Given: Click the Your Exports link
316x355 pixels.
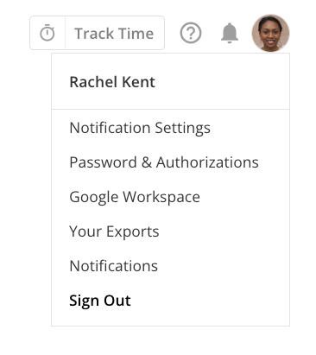Looking at the screenshot, I should 114,231.
